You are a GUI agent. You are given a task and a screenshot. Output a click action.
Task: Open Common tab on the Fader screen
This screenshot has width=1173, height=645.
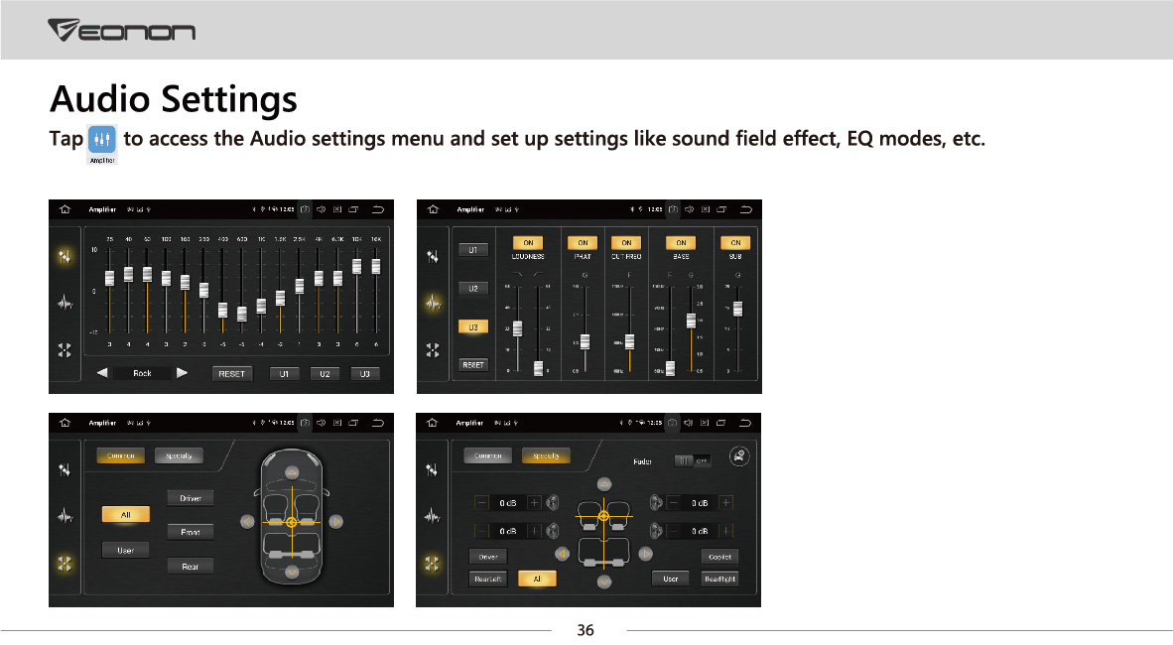coord(487,455)
